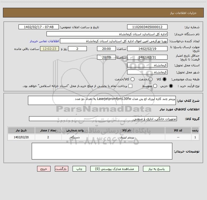This screenshot has height=200, width=207.
Task: Click the دستگاه unit table cell
Action: click(75, 137)
